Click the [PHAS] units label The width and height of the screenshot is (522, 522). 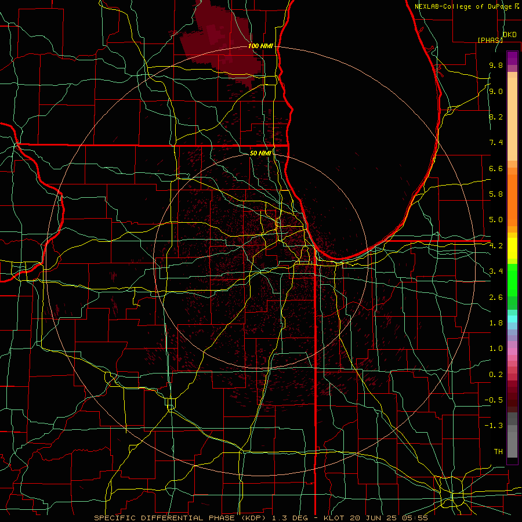pos(490,40)
